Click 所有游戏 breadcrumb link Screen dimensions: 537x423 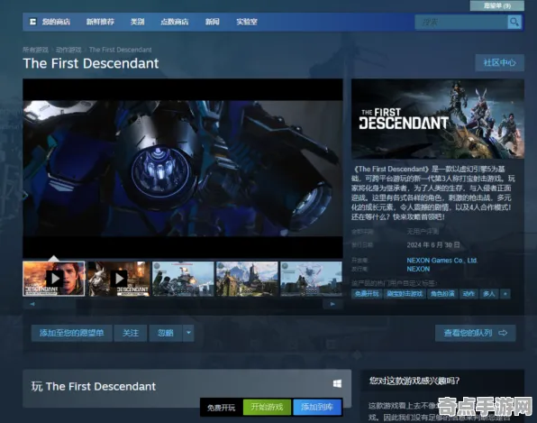pyautogui.click(x=36, y=50)
